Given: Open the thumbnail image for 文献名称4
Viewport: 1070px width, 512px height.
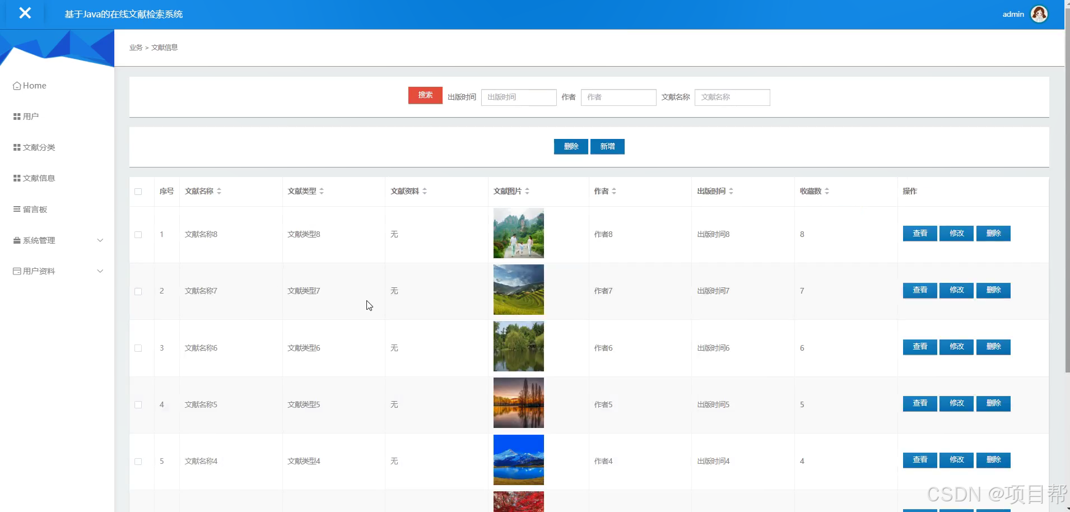Looking at the screenshot, I should (519, 460).
